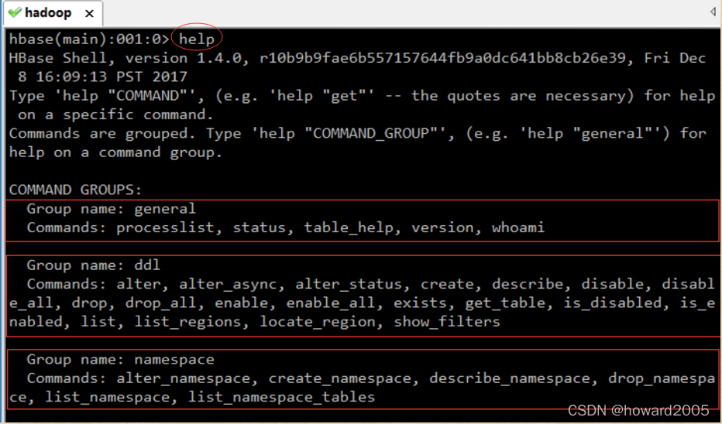
Task: Click the 'create_namespace' command
Action: (340, 378)
